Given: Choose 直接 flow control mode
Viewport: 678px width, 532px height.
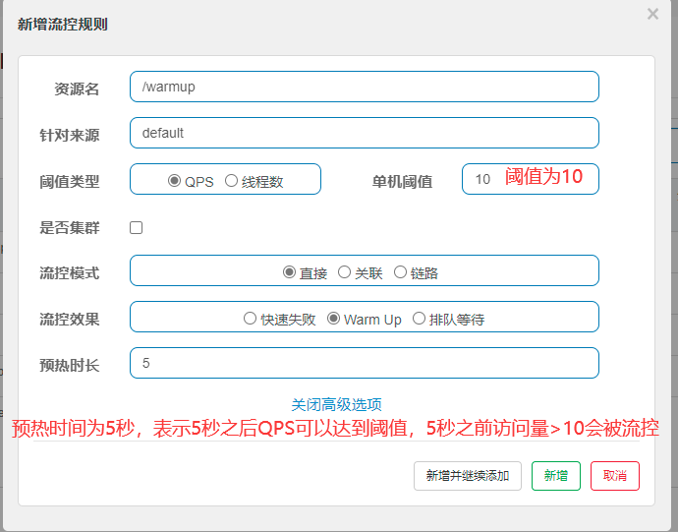Looking at the screenshot, I should [x=290, y=272].
